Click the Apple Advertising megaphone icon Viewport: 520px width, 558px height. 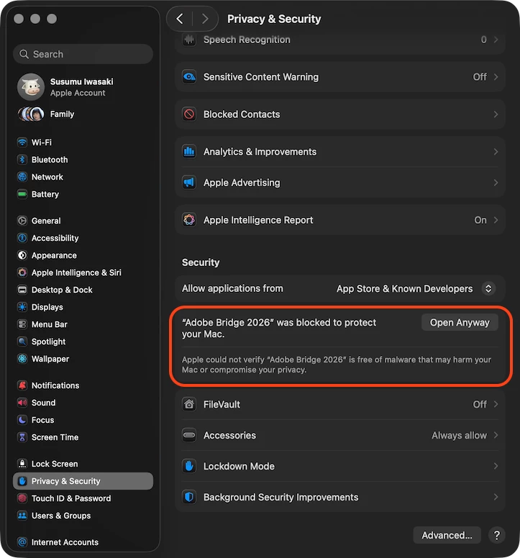189,183
